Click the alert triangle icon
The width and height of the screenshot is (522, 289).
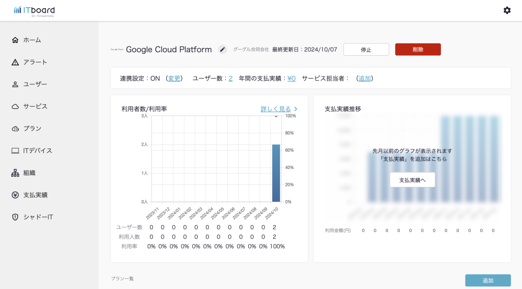(x=15, y=62)
